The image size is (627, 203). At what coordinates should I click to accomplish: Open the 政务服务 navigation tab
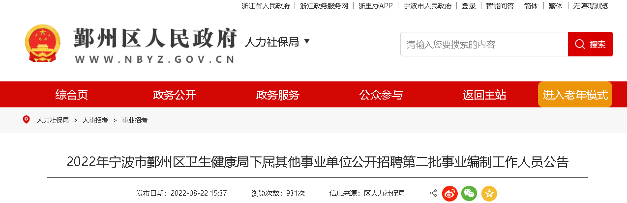pyautogui.click(x=278, y=95)
